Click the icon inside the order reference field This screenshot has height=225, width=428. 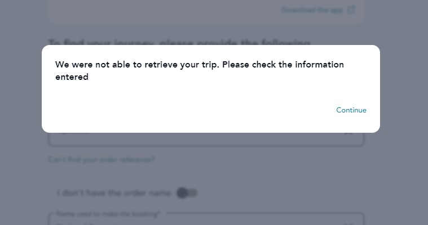tap(348, 135)
